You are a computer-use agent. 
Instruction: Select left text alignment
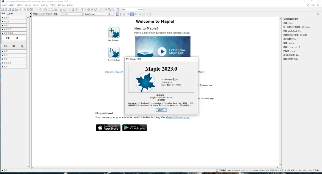click(129, 14)
